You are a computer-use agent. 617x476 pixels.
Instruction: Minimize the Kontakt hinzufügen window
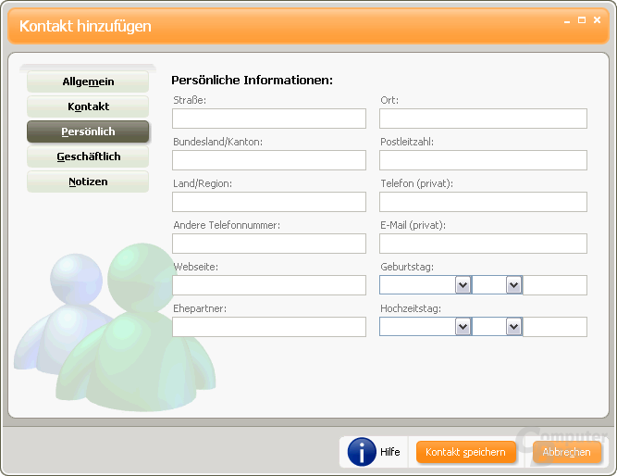(x=567, y=21)
